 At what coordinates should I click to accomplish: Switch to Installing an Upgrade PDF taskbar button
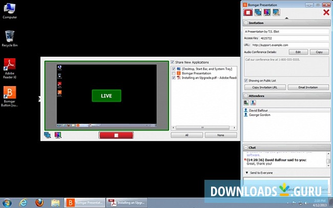127,203
